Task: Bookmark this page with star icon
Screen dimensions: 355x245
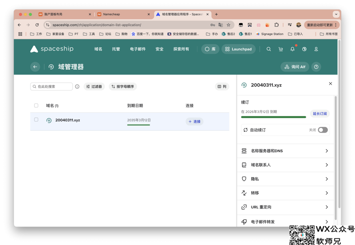Action: pyautogui.click(x=228, y=25)
